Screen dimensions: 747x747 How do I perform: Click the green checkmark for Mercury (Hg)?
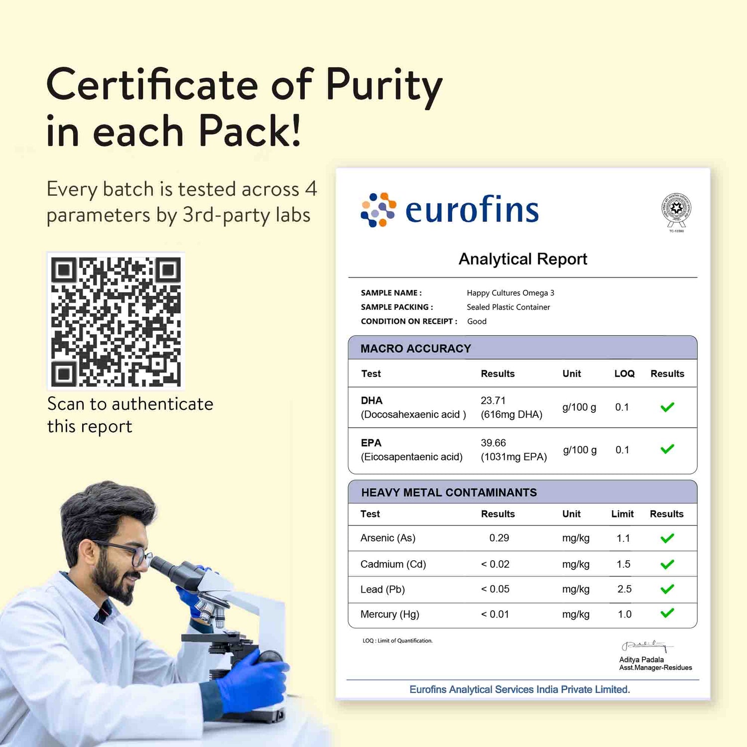pyautogui.click(x=667, y=613)
